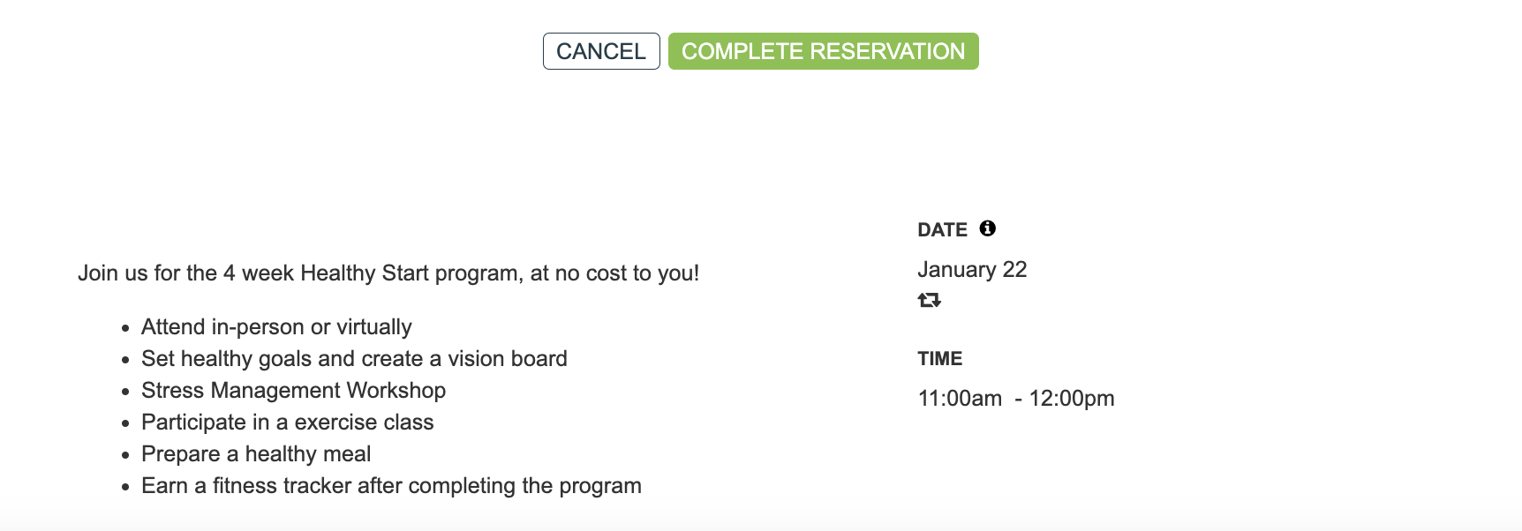Click the CANCEL button
Viewport: 1522px width, 531px height.
click(601, 51)
